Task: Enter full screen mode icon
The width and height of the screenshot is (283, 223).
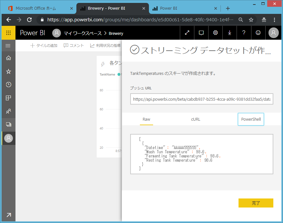Action: click(187, 33)
